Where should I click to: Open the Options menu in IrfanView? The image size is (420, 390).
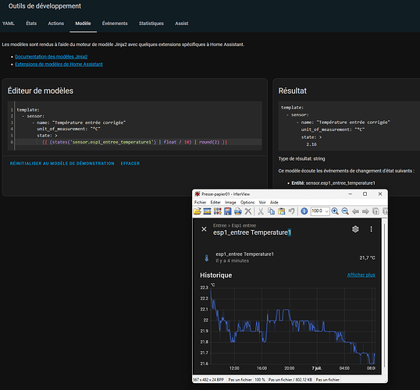click(x=247, y=202)
